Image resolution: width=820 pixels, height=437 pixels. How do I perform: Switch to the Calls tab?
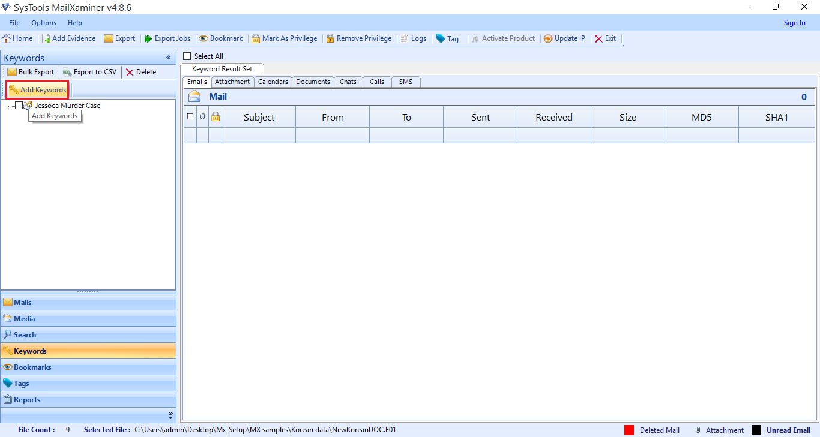pyautogui.click(x=377, y=82)
